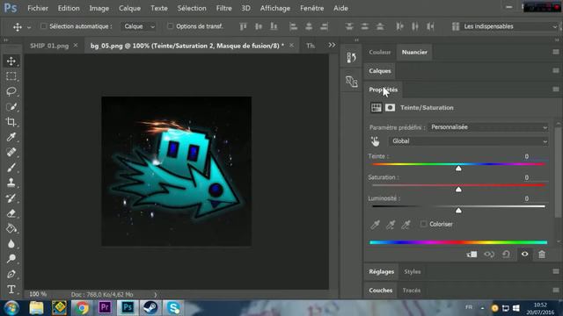
Task: Click view previous state icon
Action: click(489, 255)
